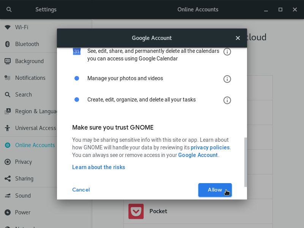
Task: Cancel the Google Account authorization
Action: (81, 190)
